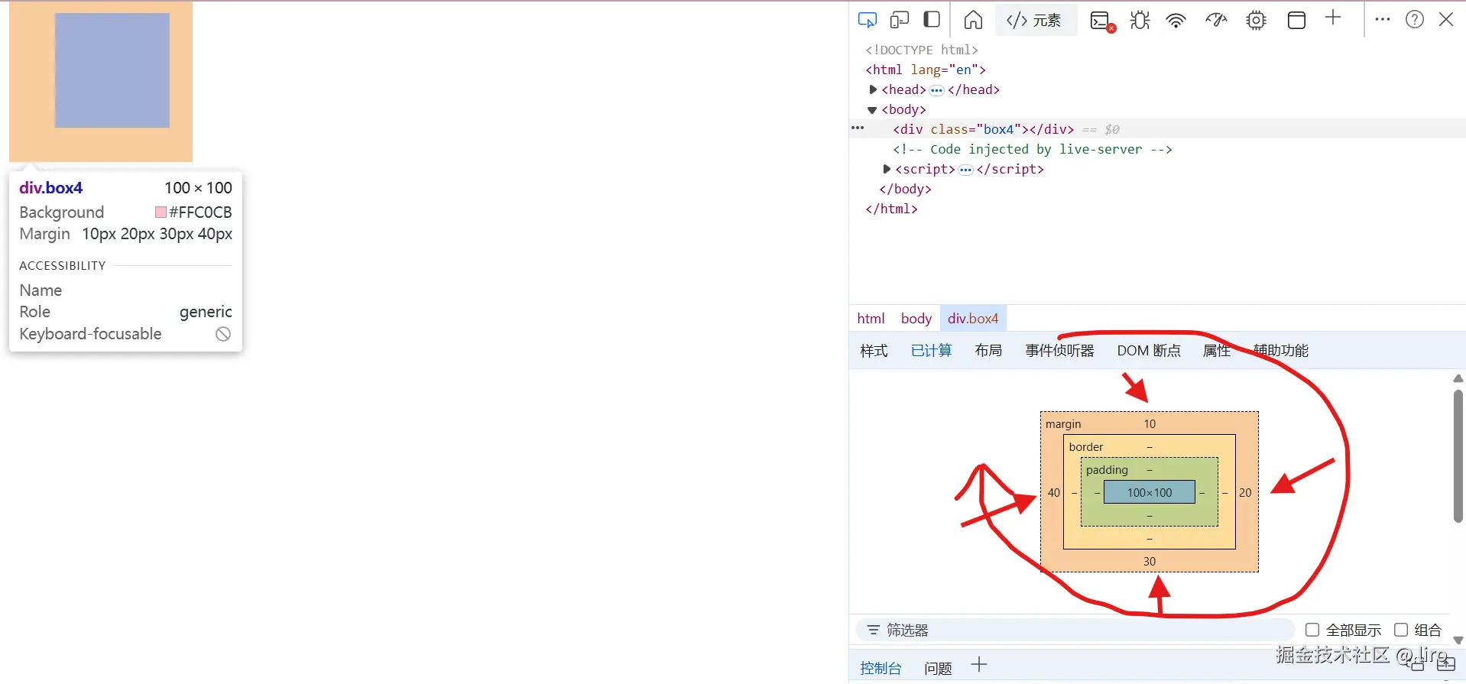The height and width of the screenshot is (684, 1466).
Task: Click the activity bar dock toggle icon
Action: pos(932,20)
